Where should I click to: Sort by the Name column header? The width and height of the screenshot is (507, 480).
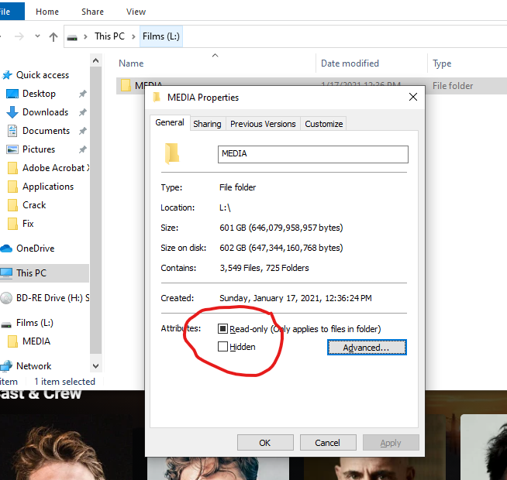click(x=131, y=63)
